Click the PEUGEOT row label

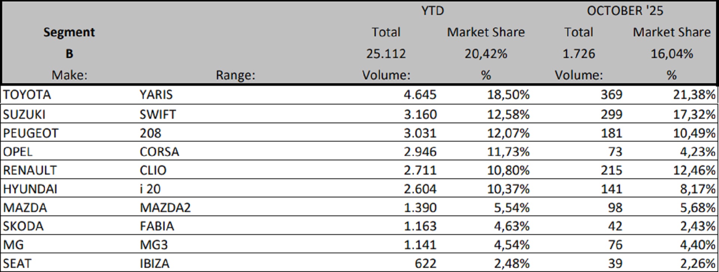click(31, 133)
